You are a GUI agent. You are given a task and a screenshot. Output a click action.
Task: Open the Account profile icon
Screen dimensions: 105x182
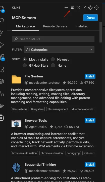(x=90, y=8)
